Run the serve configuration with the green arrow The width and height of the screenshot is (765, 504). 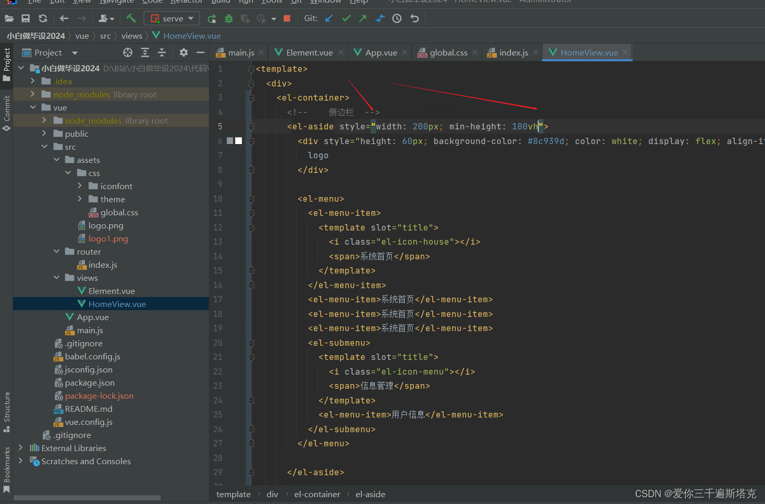click(x=212, y=18)
